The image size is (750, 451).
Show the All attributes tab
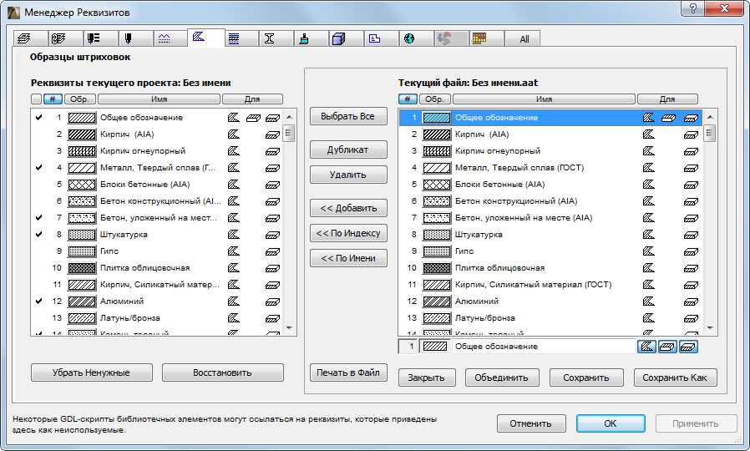[523, 38]
